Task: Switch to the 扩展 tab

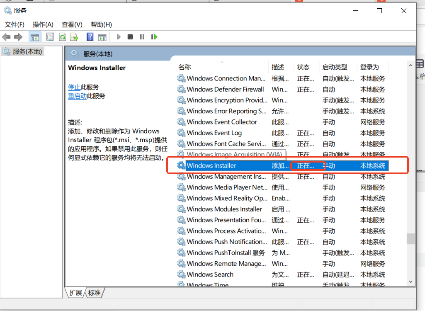Action: click(x=75, y=293)
